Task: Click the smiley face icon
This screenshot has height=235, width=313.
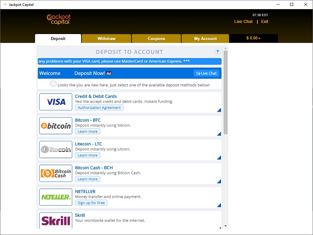Action: (53, 84)
